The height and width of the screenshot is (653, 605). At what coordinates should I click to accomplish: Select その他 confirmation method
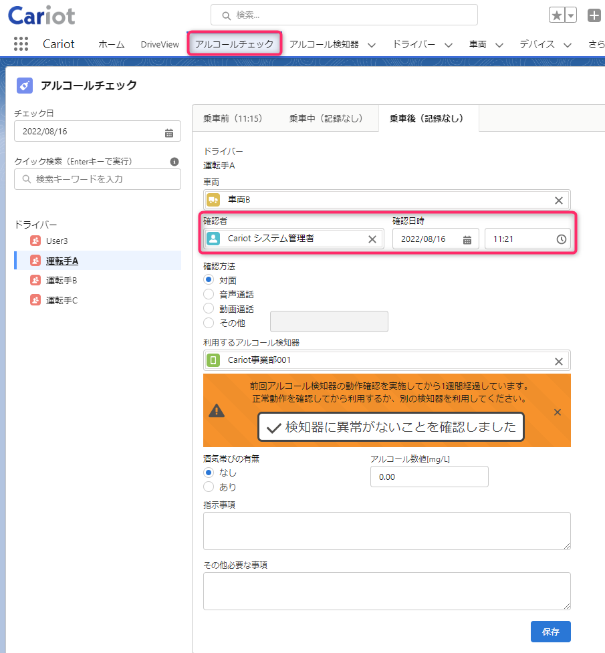[209, 323]
